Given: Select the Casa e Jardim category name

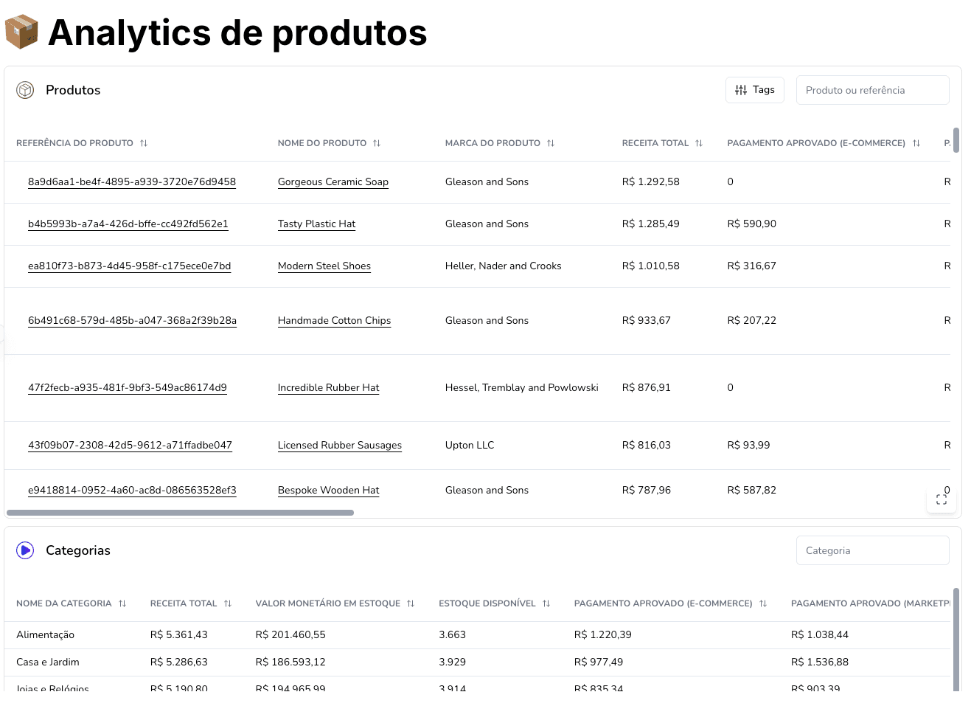Looking at the screenshot, I should pos(48,662).
